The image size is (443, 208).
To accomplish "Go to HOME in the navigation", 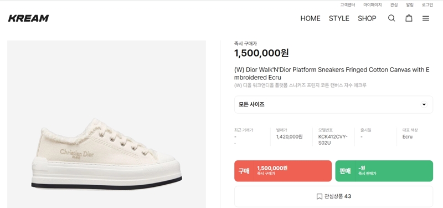I will (x=310, y=18).
